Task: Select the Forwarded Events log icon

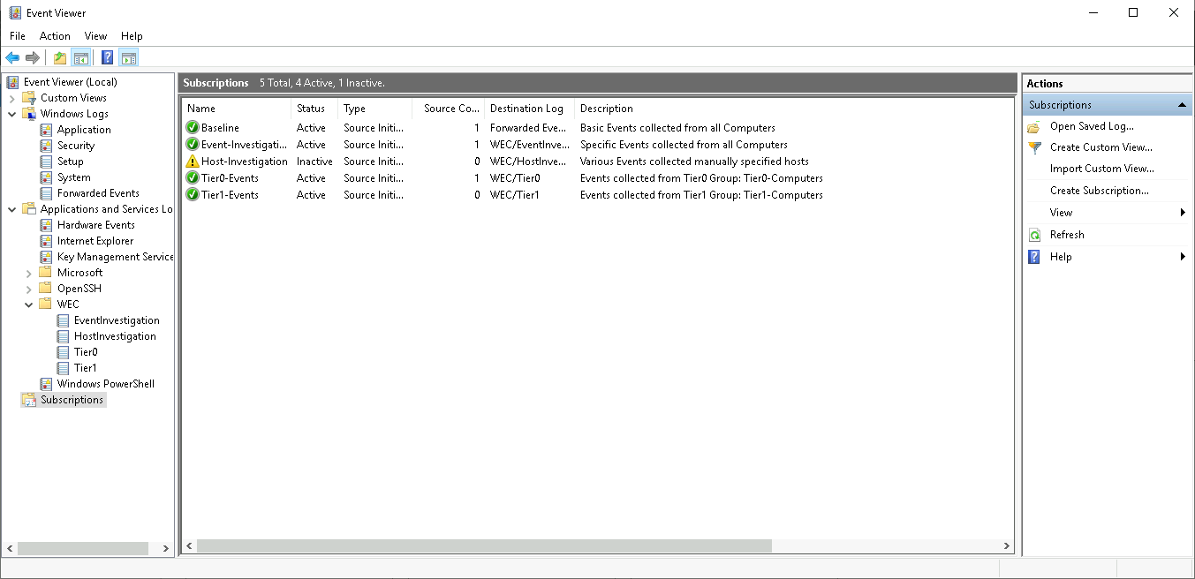Action: point(47,193)
